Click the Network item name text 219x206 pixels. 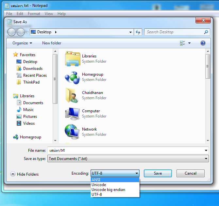tap(89, 129)
